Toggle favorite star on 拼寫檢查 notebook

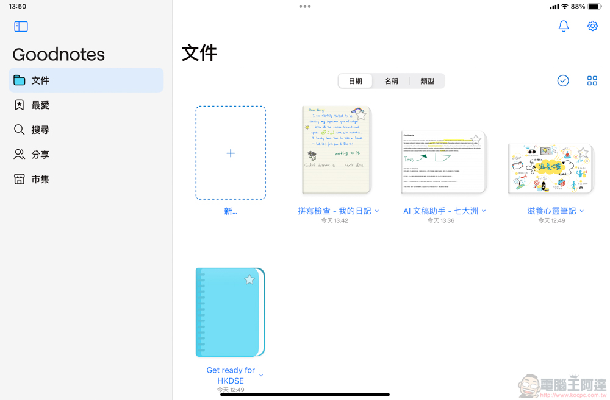coord(361,115)
